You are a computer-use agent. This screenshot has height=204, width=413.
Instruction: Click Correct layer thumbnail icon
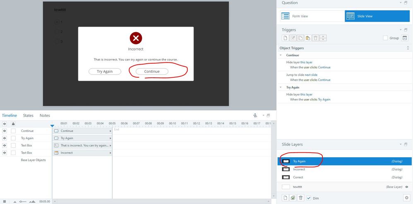pos(286,177)
